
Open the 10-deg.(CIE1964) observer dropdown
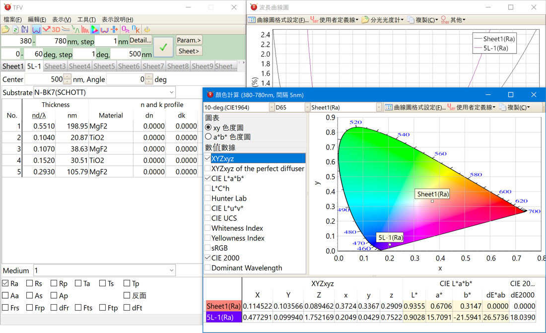pos(272,107)
